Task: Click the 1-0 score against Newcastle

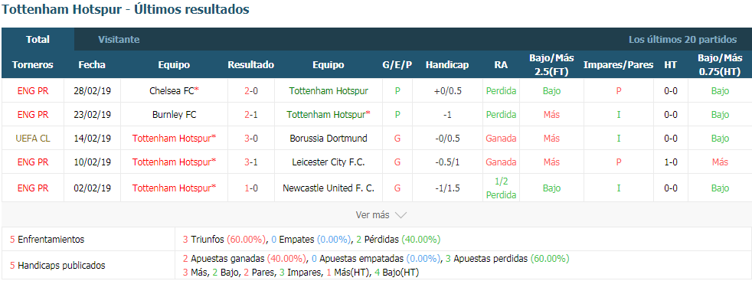Action: (251, 188)
